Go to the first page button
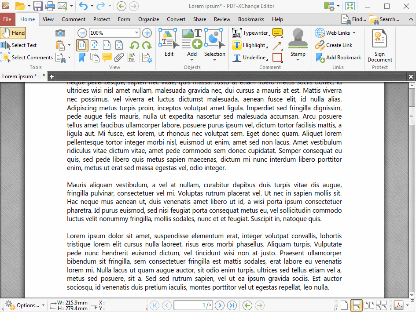This screenshot has height=312, width=416. 155,305
